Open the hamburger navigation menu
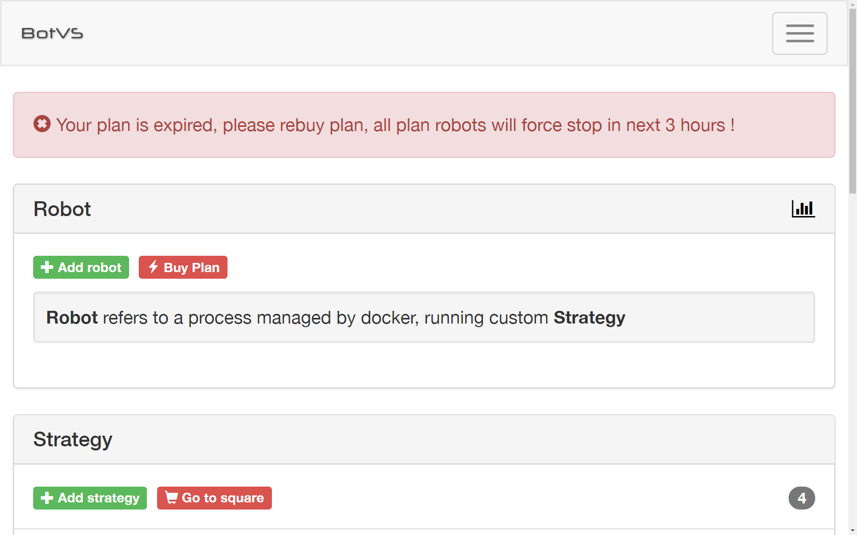Screen dimensions: 857x535 click(x=799, y=33)
